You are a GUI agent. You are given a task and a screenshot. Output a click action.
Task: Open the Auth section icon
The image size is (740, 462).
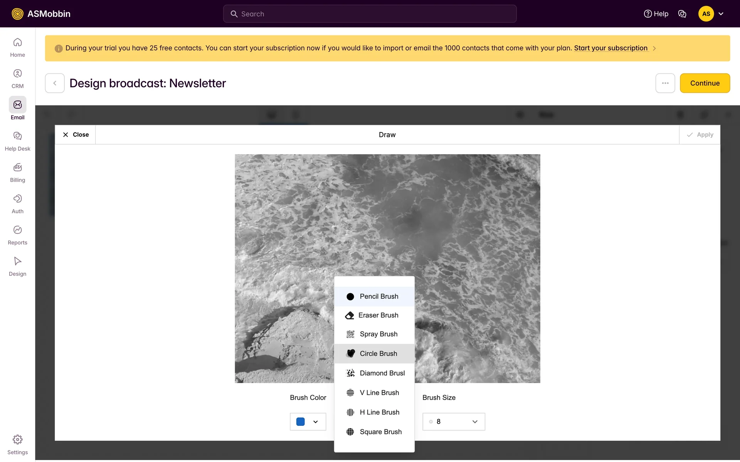[x=17, y=199]
